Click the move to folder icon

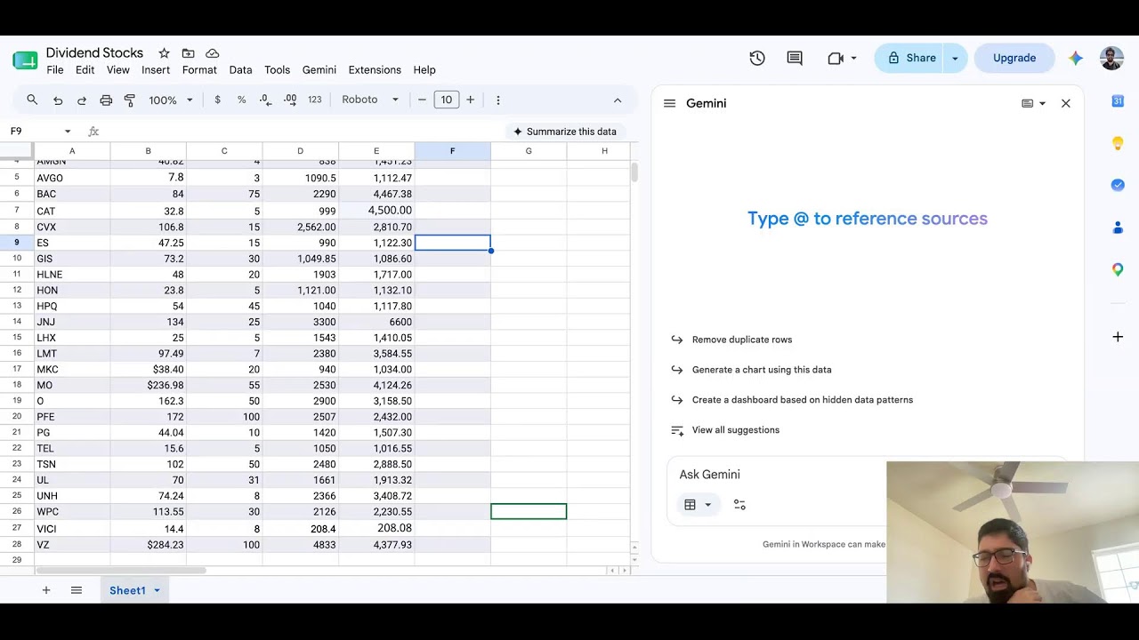pos(188,53)
